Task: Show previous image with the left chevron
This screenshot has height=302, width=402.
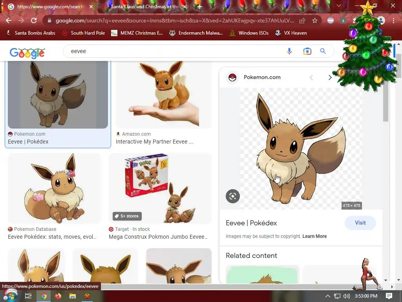Action: [x=311, y=77]
